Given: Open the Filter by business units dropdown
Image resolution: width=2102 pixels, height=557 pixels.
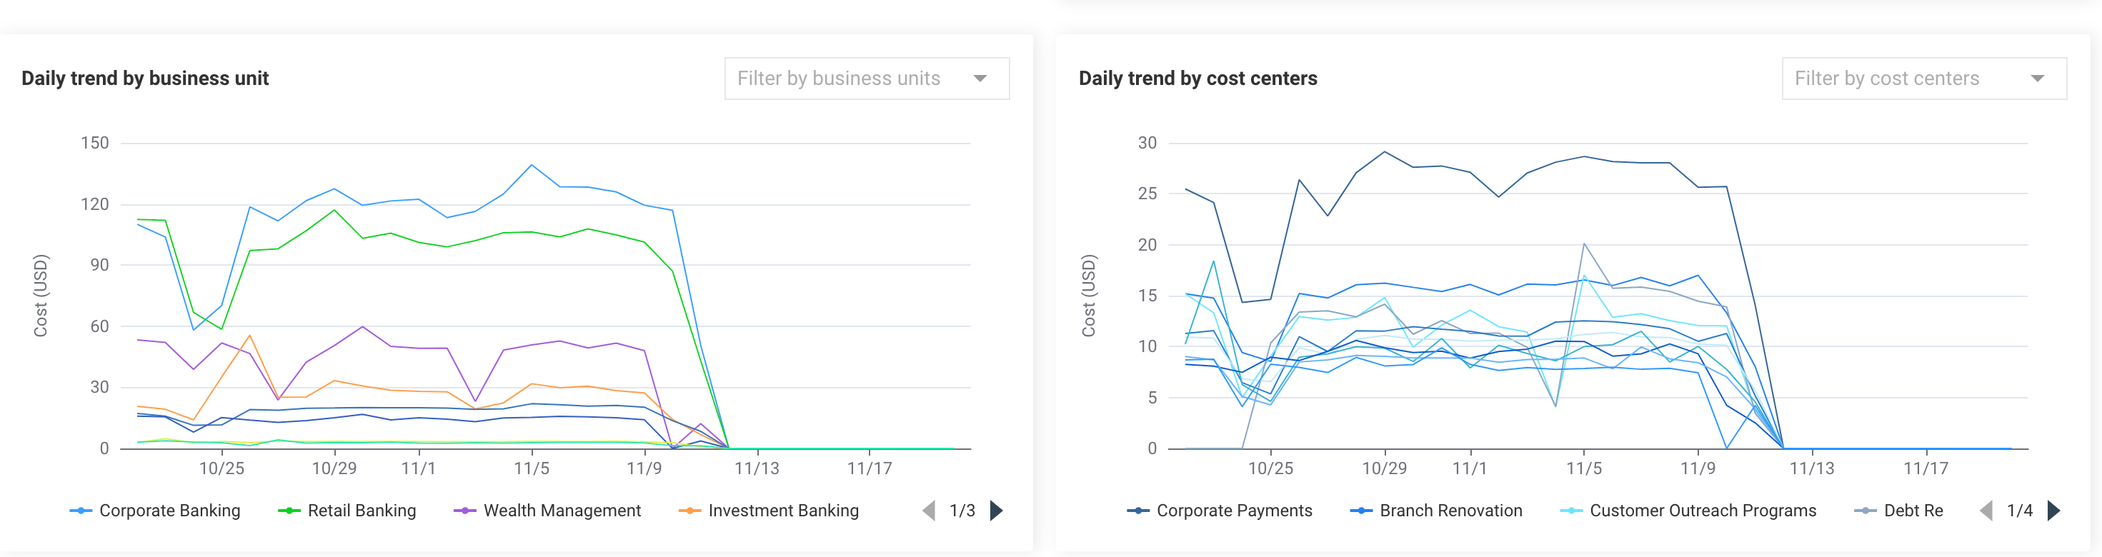Looking at the screenshot, I should [x=867, y=79].
